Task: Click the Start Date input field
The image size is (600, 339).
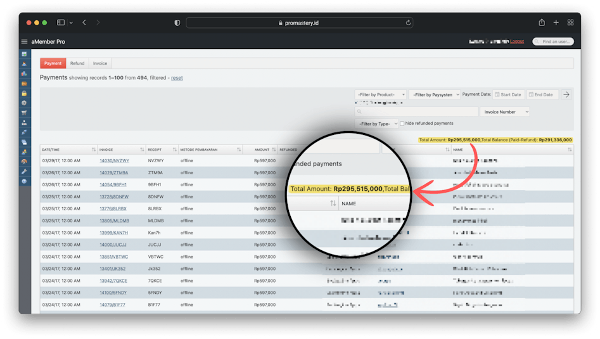Action: 508,94
